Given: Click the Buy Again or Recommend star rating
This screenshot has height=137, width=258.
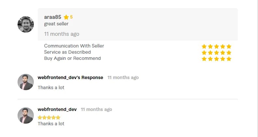Looking at the screenshot, I should [217, 59].
